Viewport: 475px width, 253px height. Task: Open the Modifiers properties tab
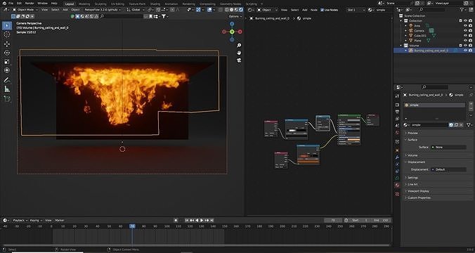(397, 157)
